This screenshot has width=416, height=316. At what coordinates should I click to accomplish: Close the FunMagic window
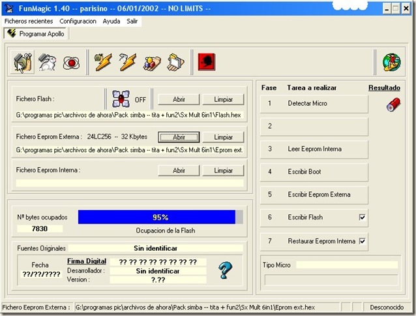point(406,8)
